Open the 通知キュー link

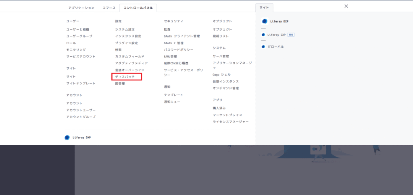click(x=172, y=102)
